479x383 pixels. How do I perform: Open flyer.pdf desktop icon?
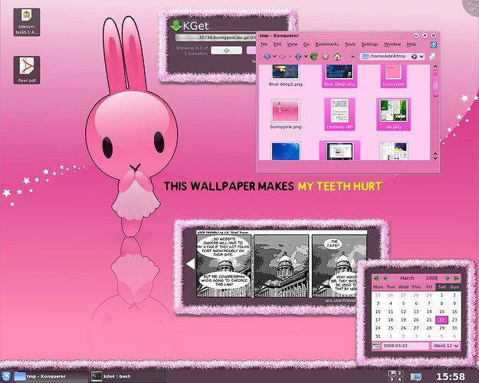pos(27,70)
